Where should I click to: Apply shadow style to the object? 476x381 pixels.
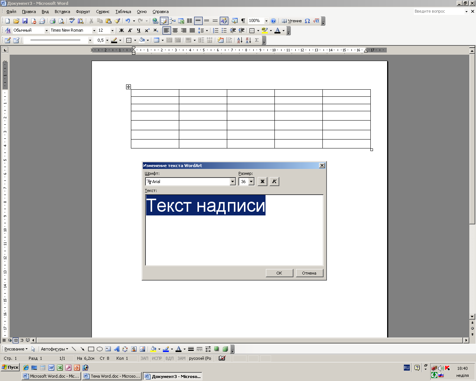[x=216, y=349]
